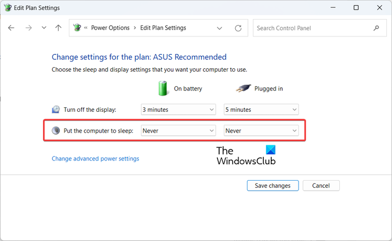Click the sleep moon icon
This screenshot has width=392, height=241.
coord(55,130)
